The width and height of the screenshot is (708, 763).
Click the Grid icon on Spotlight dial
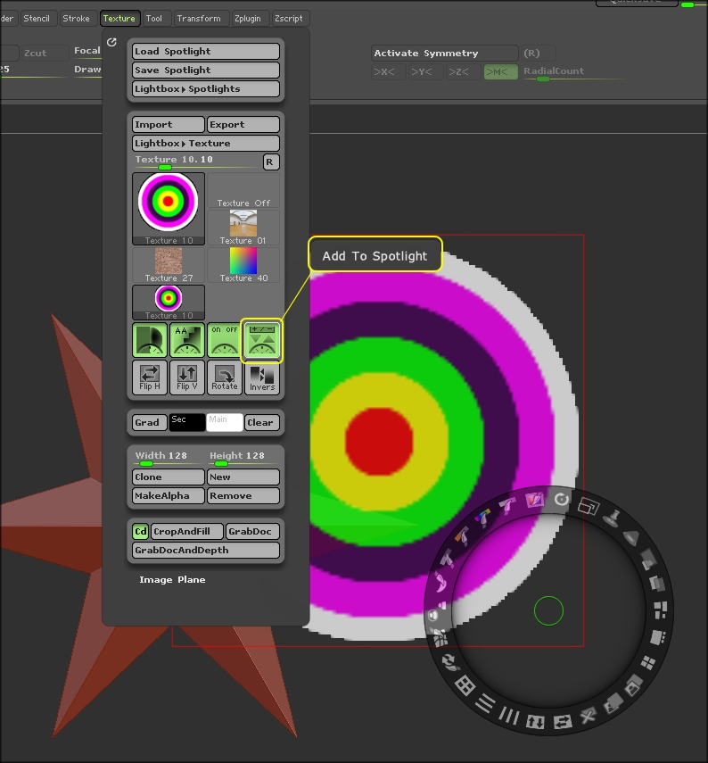point(465,685)
